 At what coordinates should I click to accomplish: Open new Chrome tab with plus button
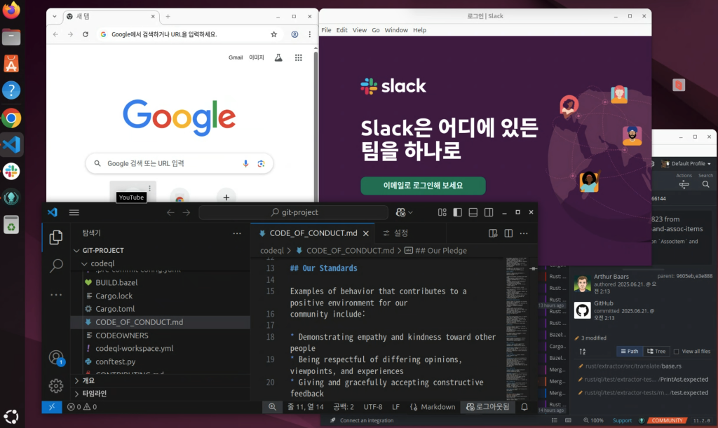click(168, 17)
